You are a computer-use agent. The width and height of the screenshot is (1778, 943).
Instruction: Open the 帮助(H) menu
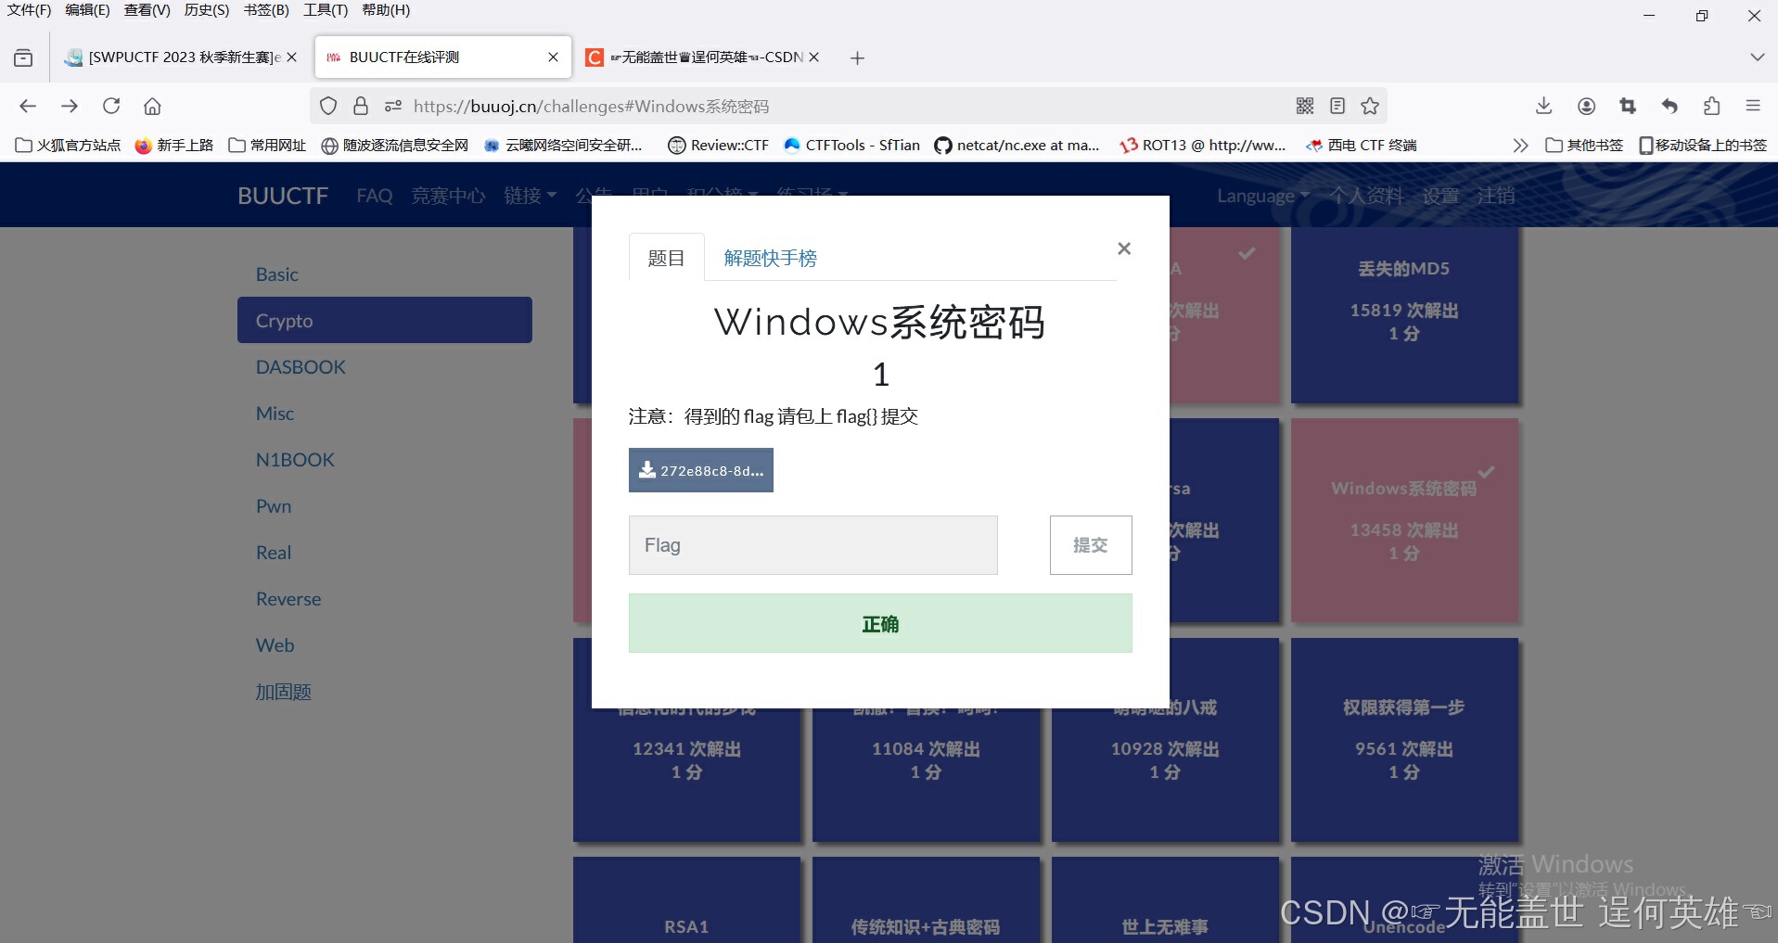tap(386, 10)
